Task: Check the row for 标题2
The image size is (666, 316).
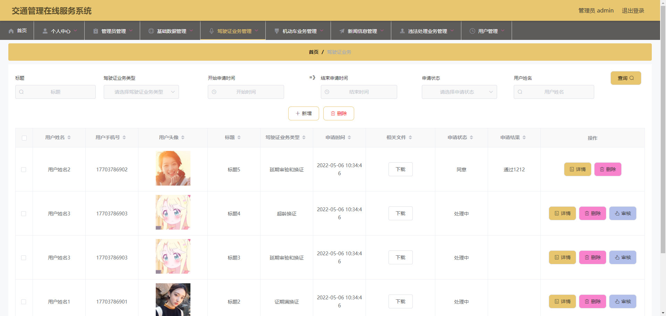Action: [24, 302]
